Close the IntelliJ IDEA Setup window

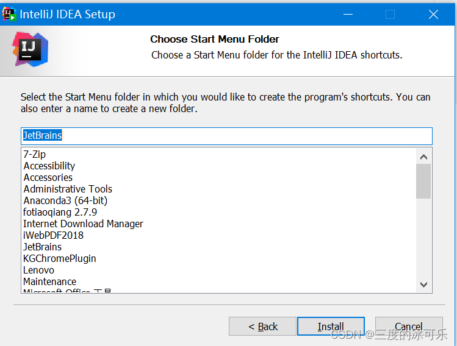point(433,14)
